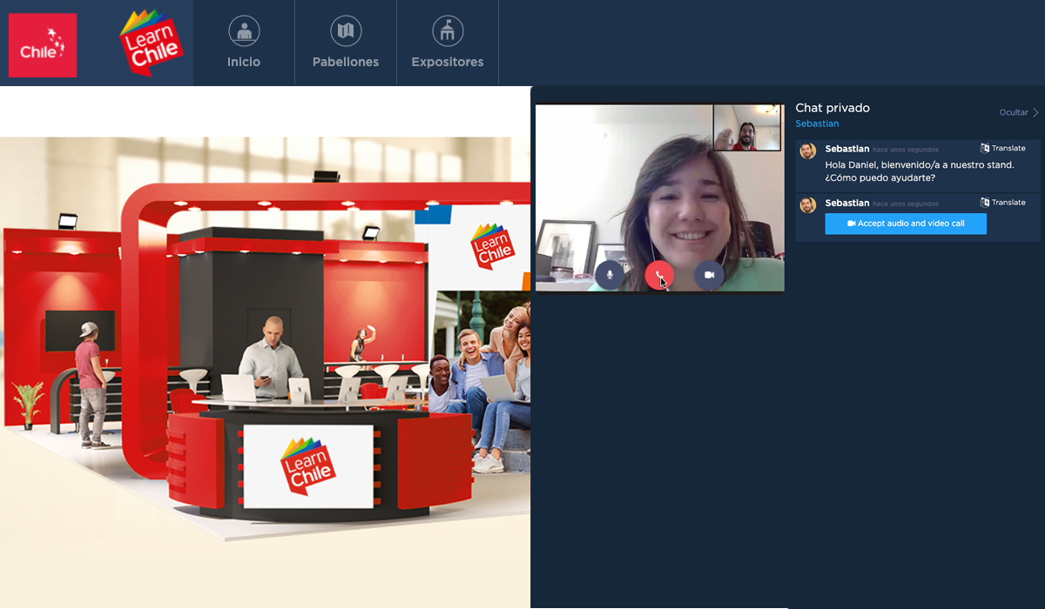The height and width of the screenshot is (609, 1045).
Task: Translate the 'Hola Daniel' message
Action: pos(1002,148)
